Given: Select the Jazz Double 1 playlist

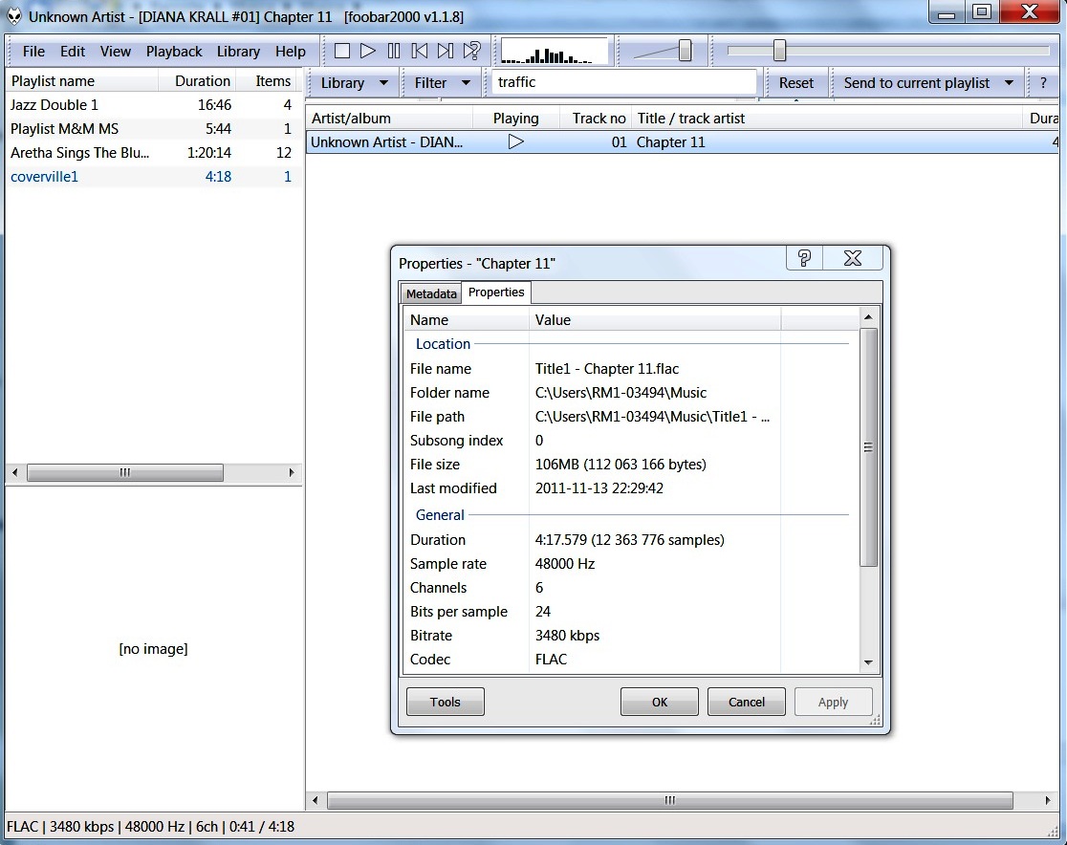Looking at the screenshot, I should [x=154, y=105].
